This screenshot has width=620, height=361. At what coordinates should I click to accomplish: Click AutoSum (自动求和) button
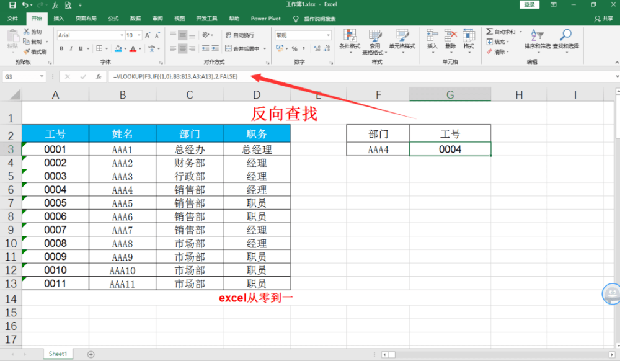point(500,32)
